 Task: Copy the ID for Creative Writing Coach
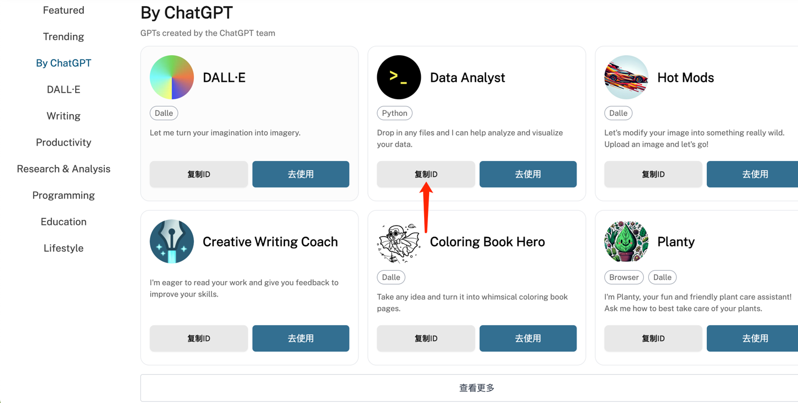(199, 338)
